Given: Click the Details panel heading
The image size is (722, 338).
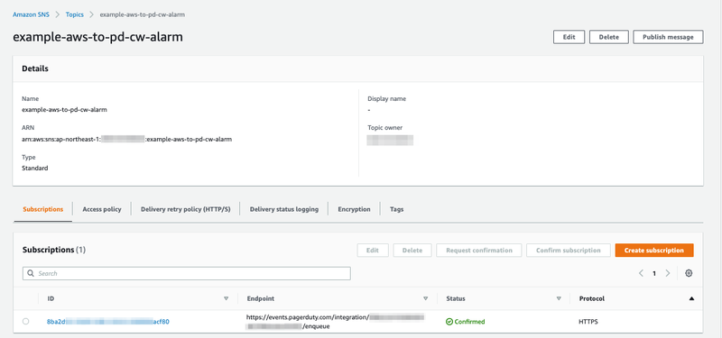Looking at the screenshot, I should 35,69.
